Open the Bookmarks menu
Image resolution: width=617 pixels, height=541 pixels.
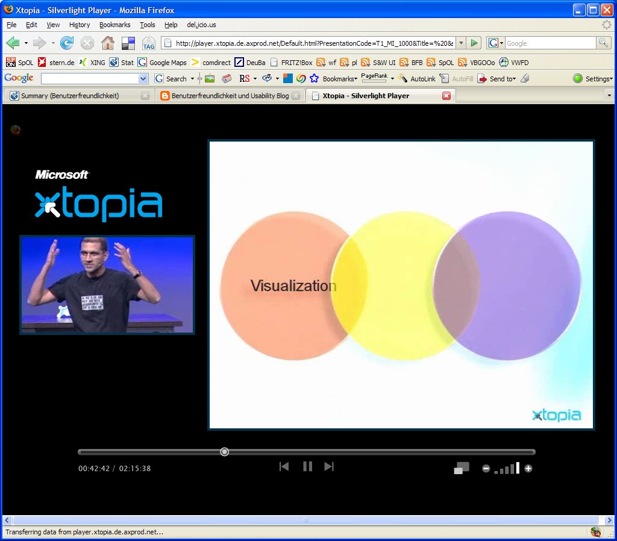(x=114, y=25)
